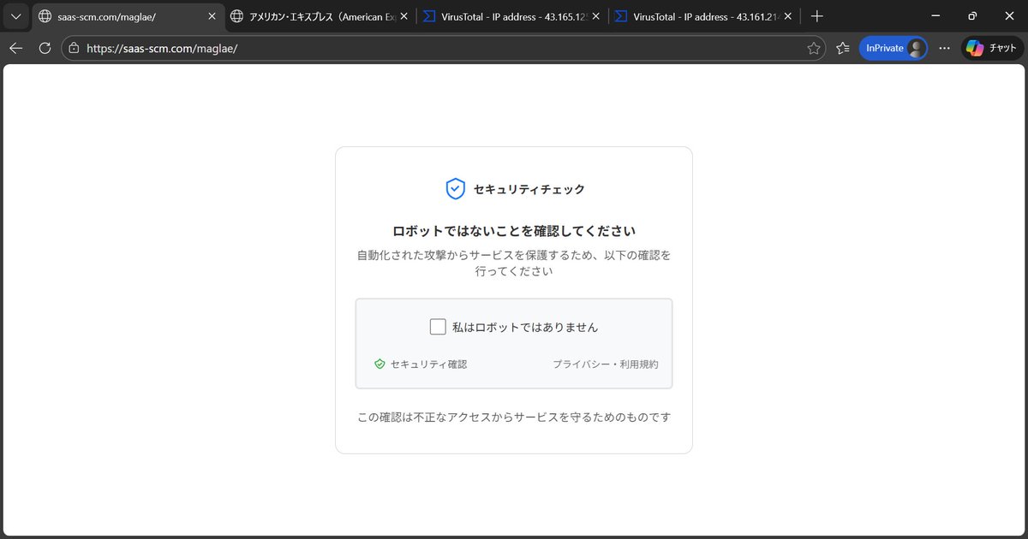Open the tab search dropdown chevron
Image resolution: width=1028 pixels, height=539 pixels.
(x=15, y=15)
